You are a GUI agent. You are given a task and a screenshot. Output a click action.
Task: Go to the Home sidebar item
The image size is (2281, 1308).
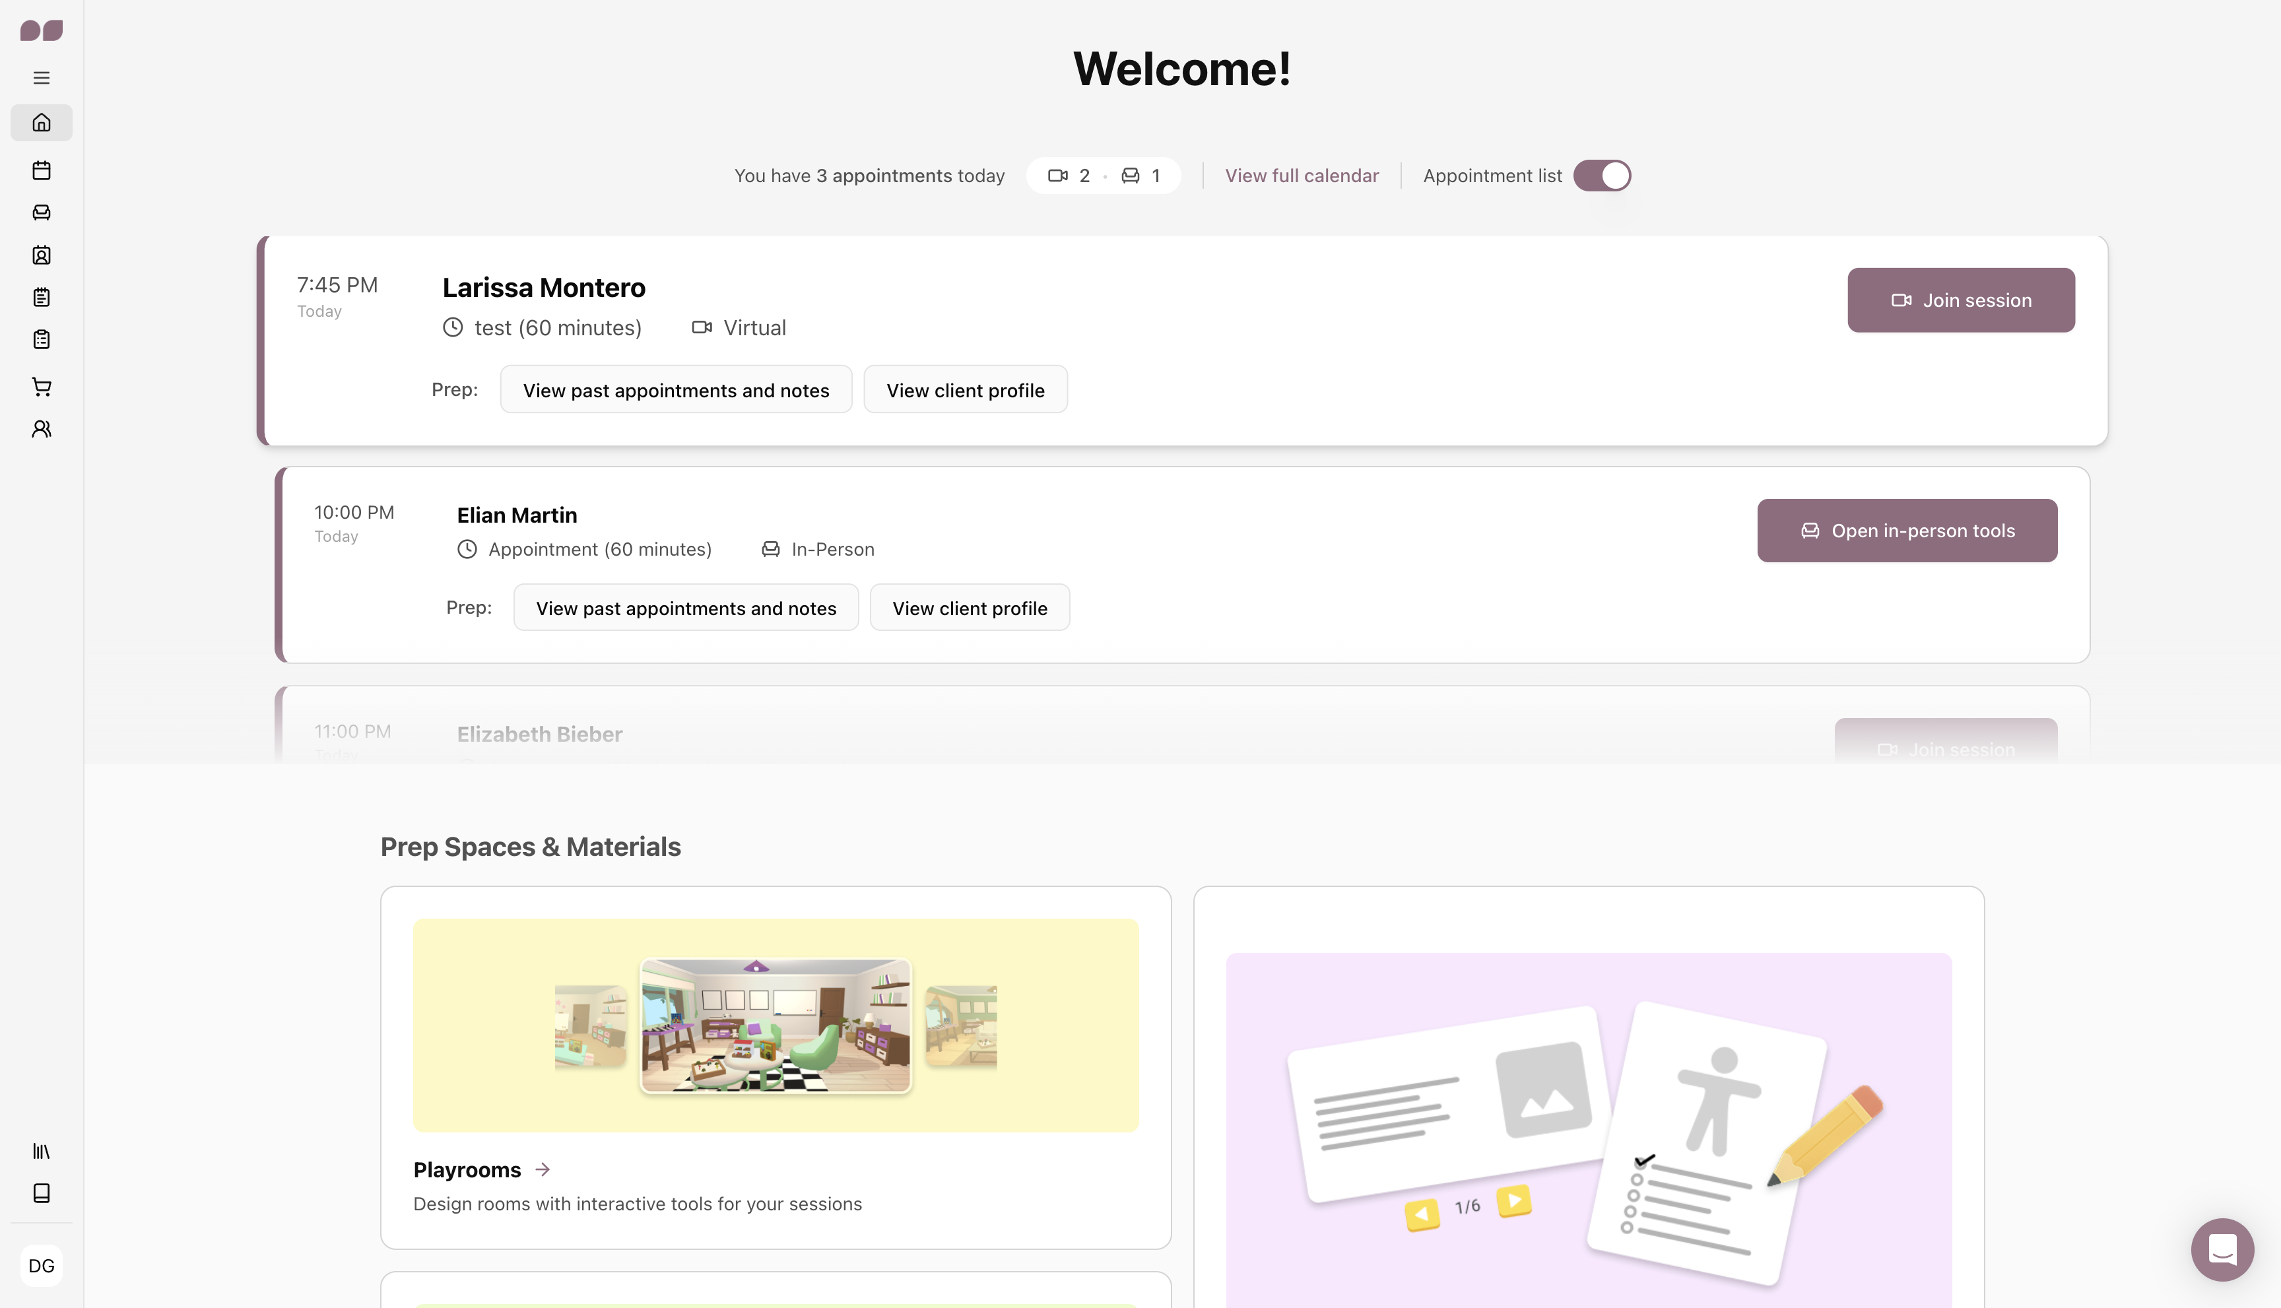point(42,123)
